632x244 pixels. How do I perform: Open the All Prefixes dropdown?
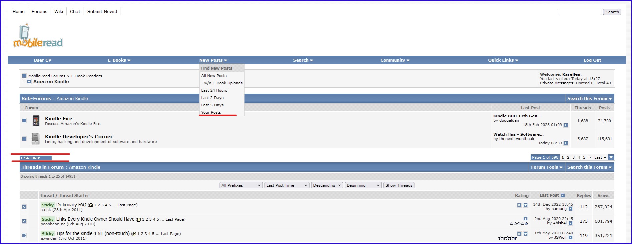coord(241,185)
